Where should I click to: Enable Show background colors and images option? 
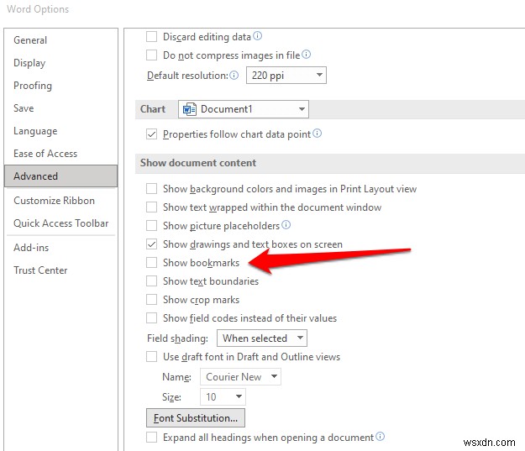[152, 189]
